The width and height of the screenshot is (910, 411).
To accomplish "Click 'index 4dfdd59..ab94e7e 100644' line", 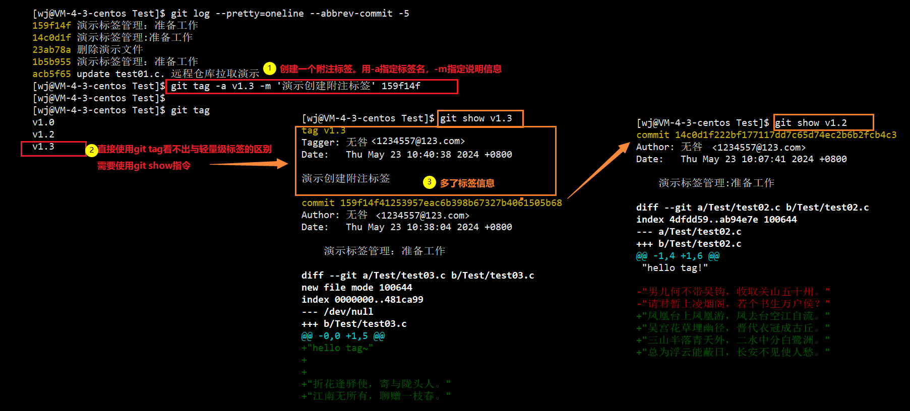I will 716,220.
